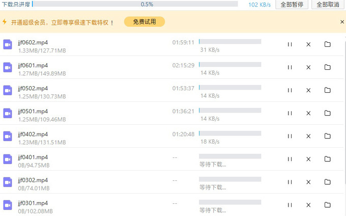Click the lightning icon in member banner
346x216 pixels.
tap(5, 22)
